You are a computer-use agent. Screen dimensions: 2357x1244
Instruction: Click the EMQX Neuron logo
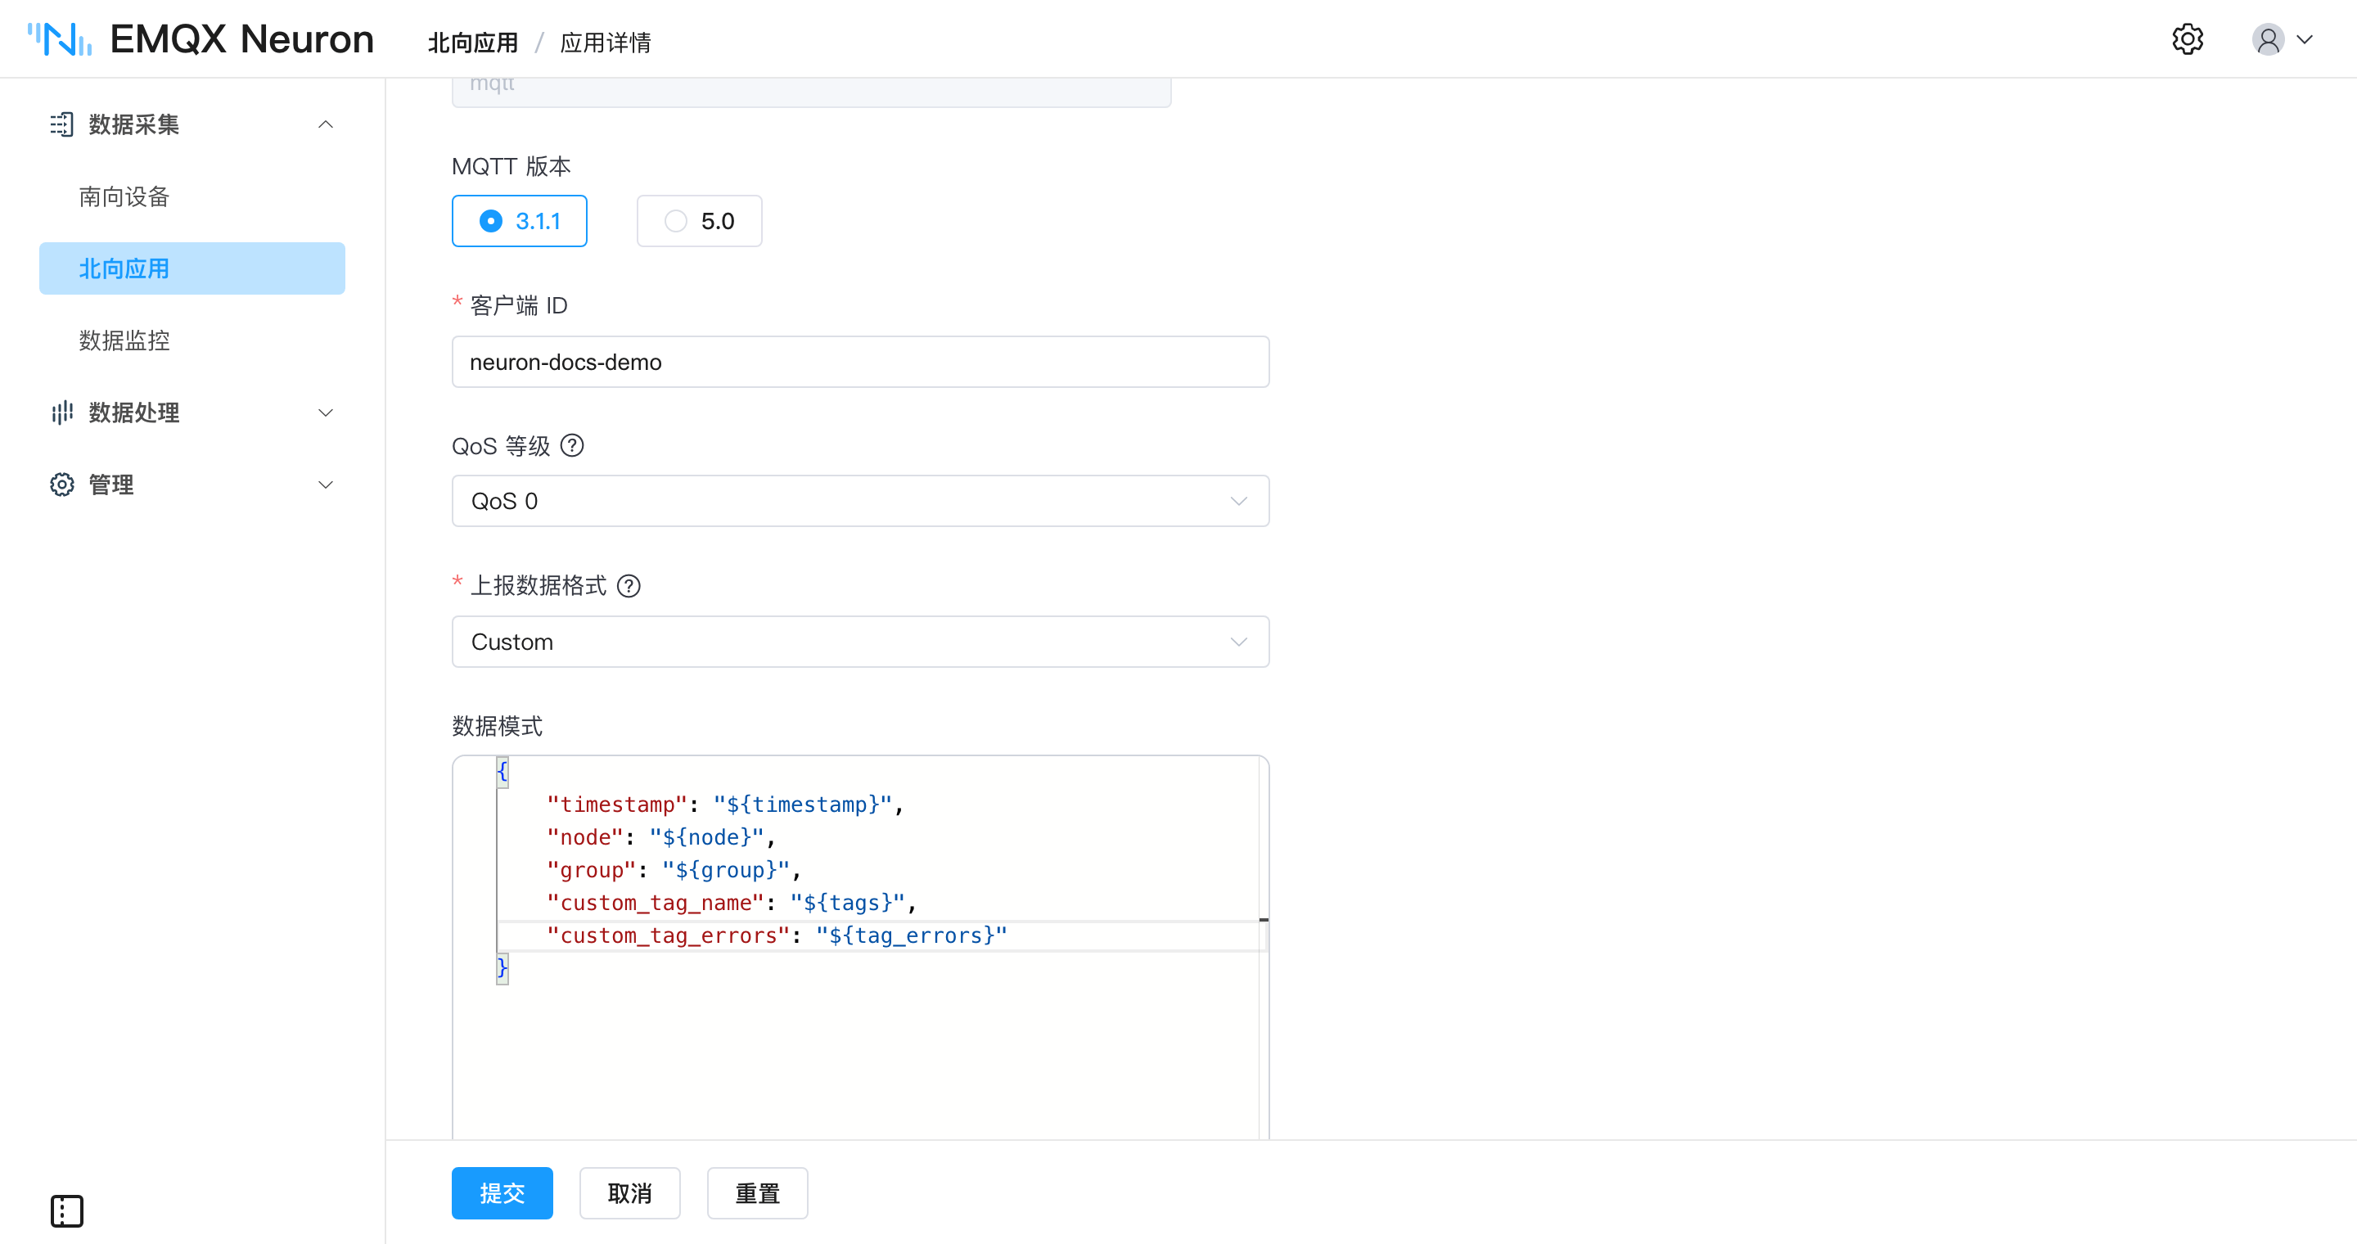pos(201,39)
